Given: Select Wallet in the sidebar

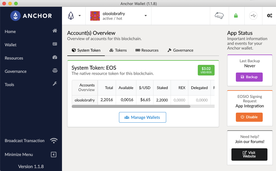Looking at the screenshot, I should point(11,45).
